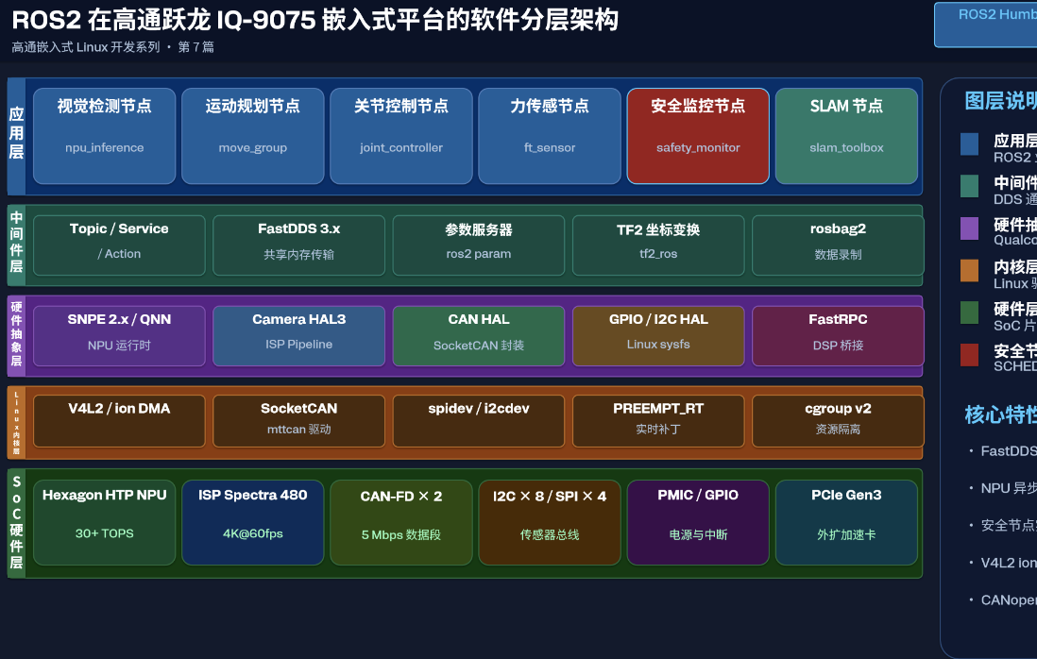Click the 视觉检测节点 npu_inference card
The height and width of the screenshot is (659, 1037).
[105, 136]
